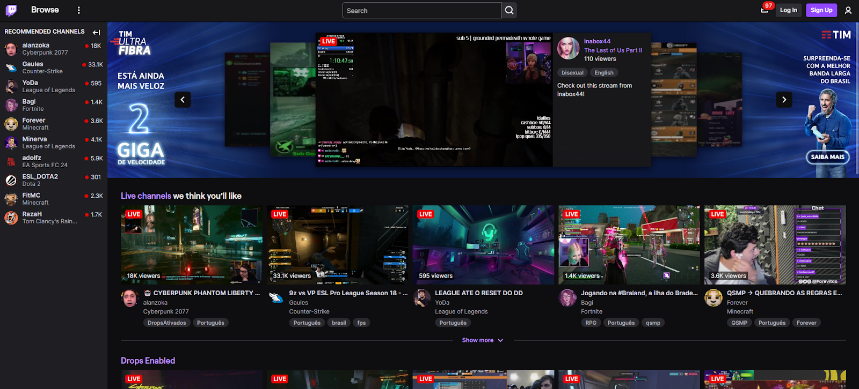Focus the Search input field
859x389 pixels.
click(422, 10)
